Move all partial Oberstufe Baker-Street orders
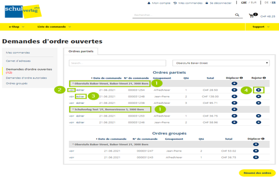This screenshot has width=279, height=178. 234,83
